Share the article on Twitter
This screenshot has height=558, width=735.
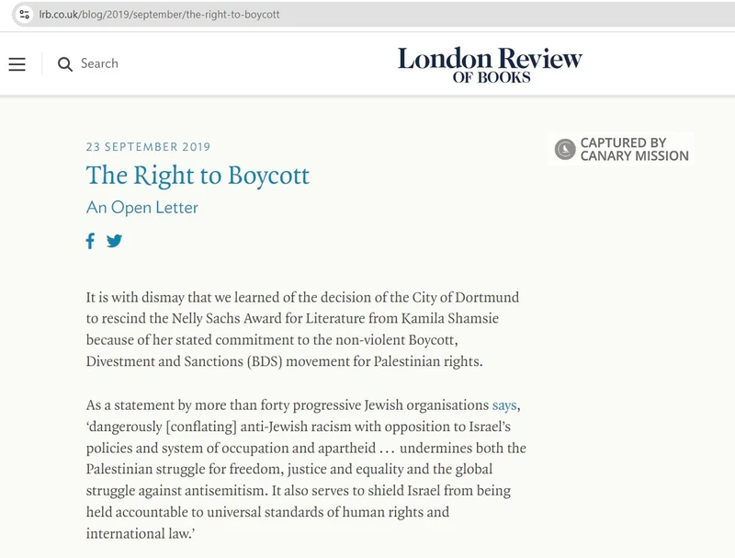[114, 241]
